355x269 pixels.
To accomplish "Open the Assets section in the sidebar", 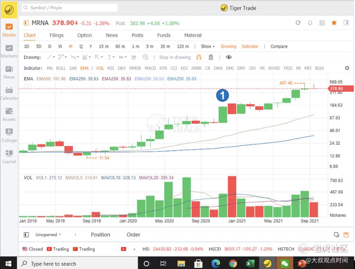I will 9,114.
